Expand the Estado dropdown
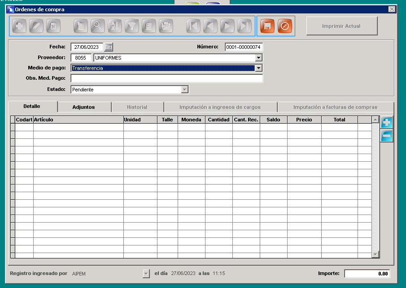Image resolution: width=406 pixels, height=288 pixels. tap(184, 90)
